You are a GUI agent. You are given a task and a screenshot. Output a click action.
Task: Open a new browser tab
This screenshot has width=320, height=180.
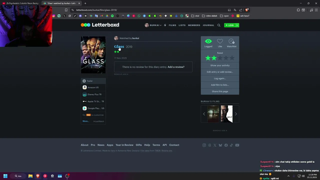(85, 3)
